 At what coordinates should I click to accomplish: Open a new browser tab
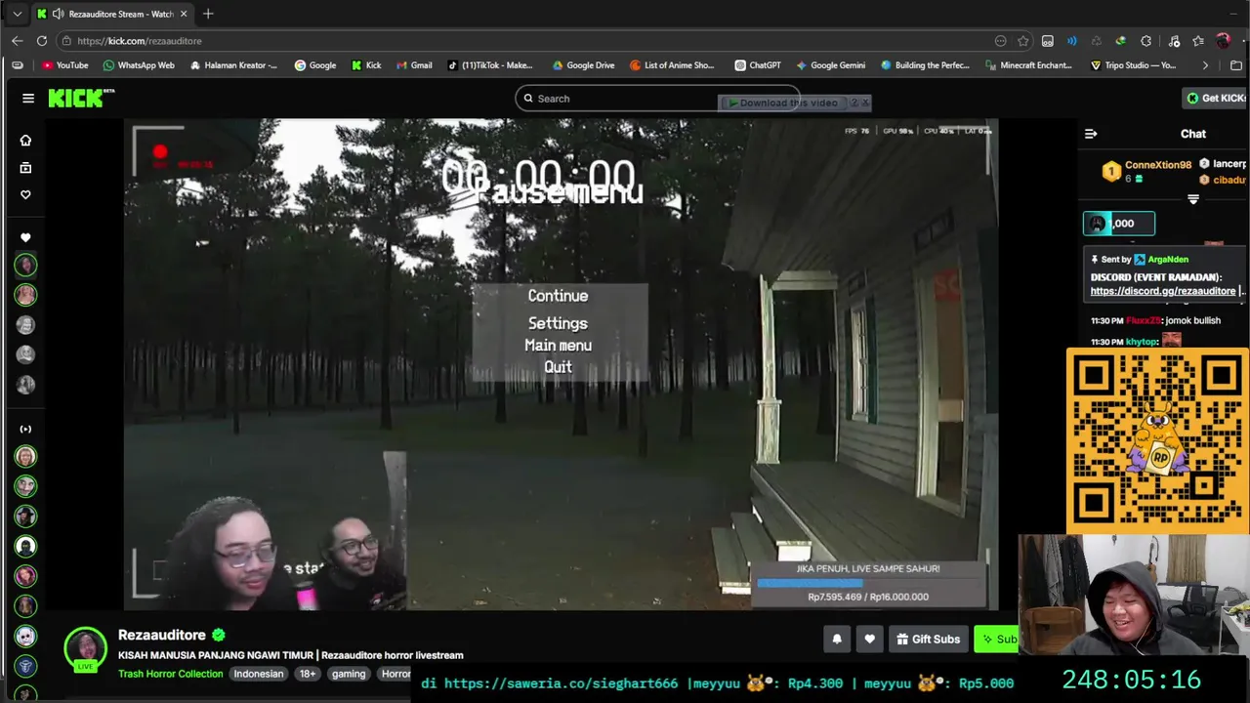click(208, 14)
